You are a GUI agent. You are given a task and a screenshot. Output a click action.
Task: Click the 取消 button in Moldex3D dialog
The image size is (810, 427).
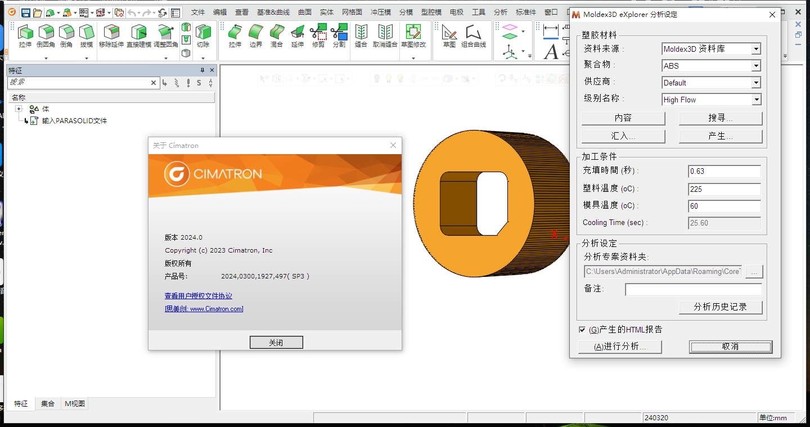point(731,347)
